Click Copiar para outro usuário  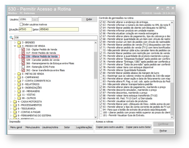coord(110,127)
